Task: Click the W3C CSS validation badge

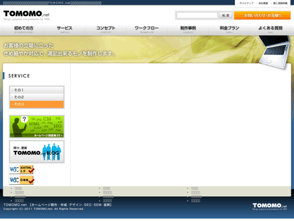Action: [x=22, y=180]
